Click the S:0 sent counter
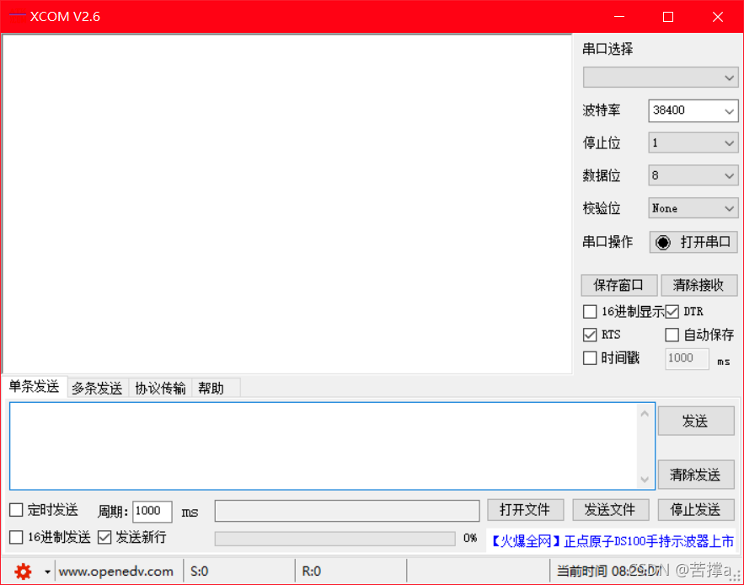This screenshot has width=744, height=585. click(x=200, y=572)
